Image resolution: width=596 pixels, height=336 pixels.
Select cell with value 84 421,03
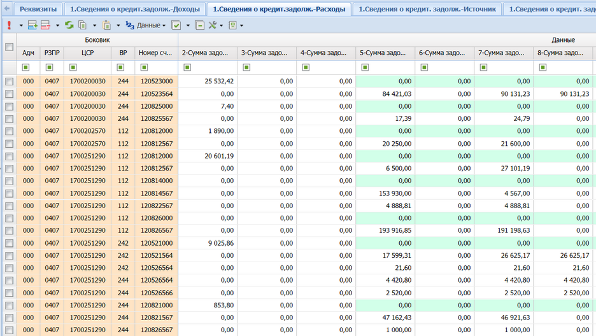point(385,94)
